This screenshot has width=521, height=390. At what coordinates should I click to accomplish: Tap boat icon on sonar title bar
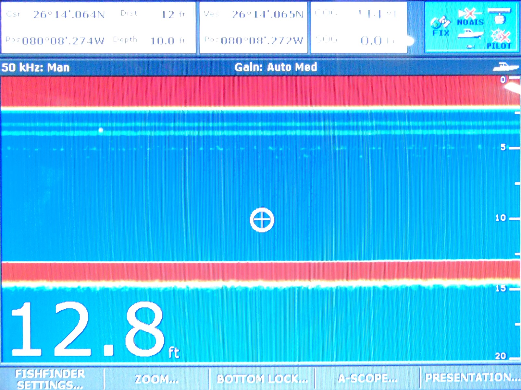[505, 67]
